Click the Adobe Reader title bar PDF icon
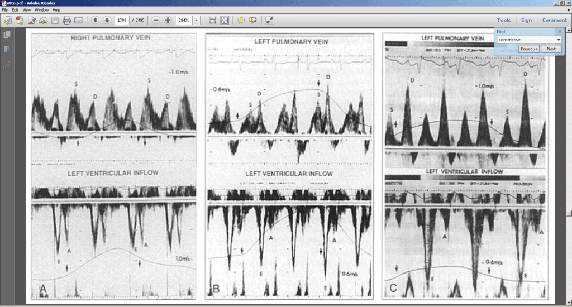This screenshot has height=307, width=572. point(3,3)
